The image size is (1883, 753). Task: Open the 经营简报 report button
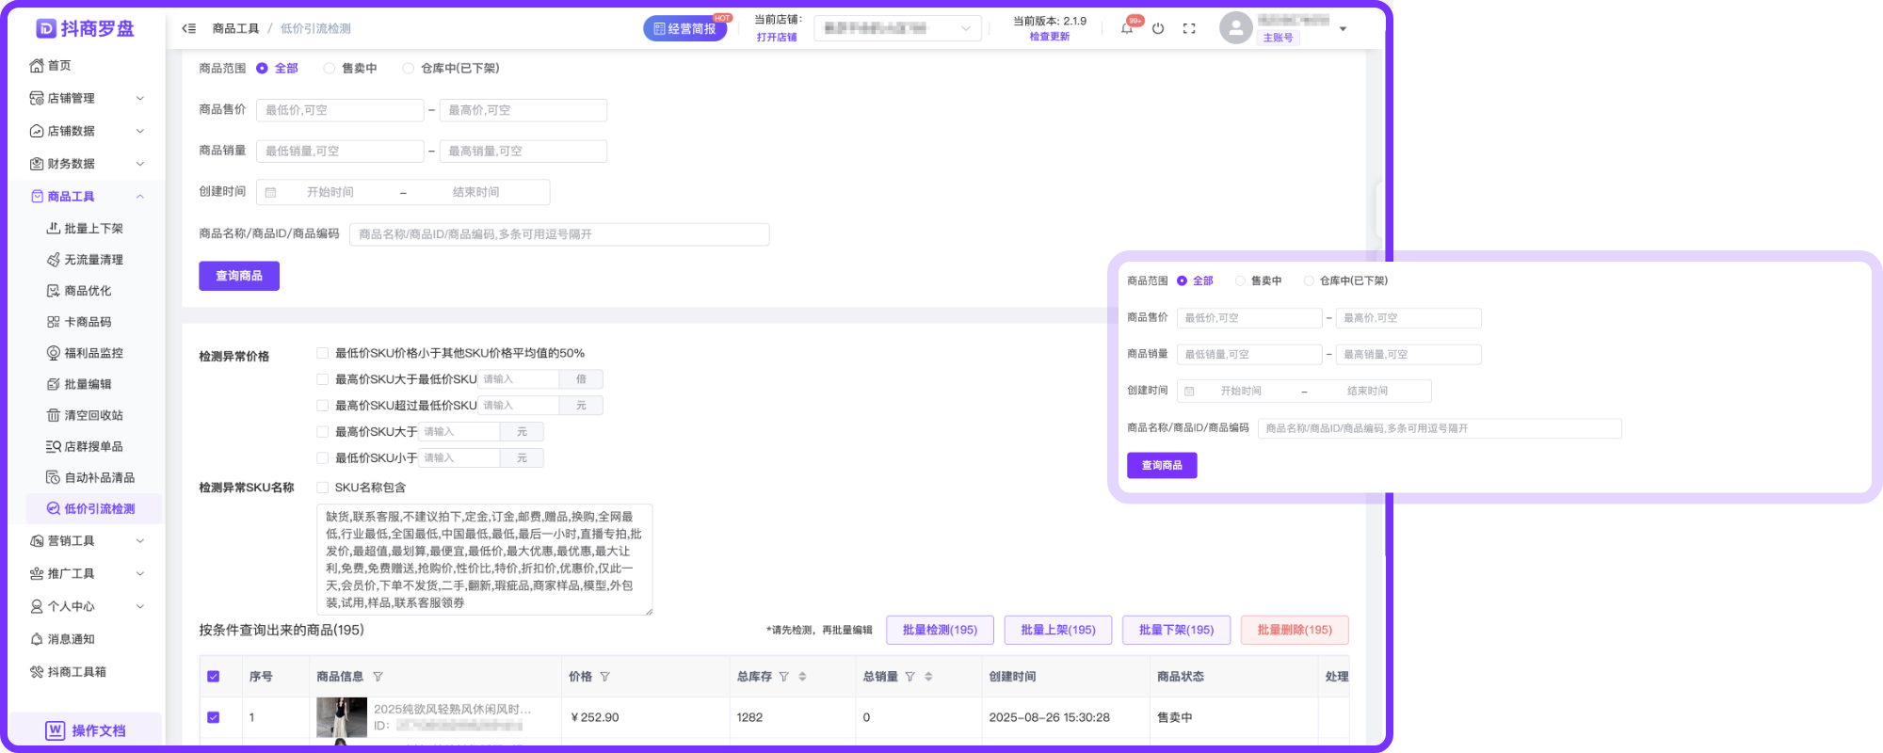685,28
